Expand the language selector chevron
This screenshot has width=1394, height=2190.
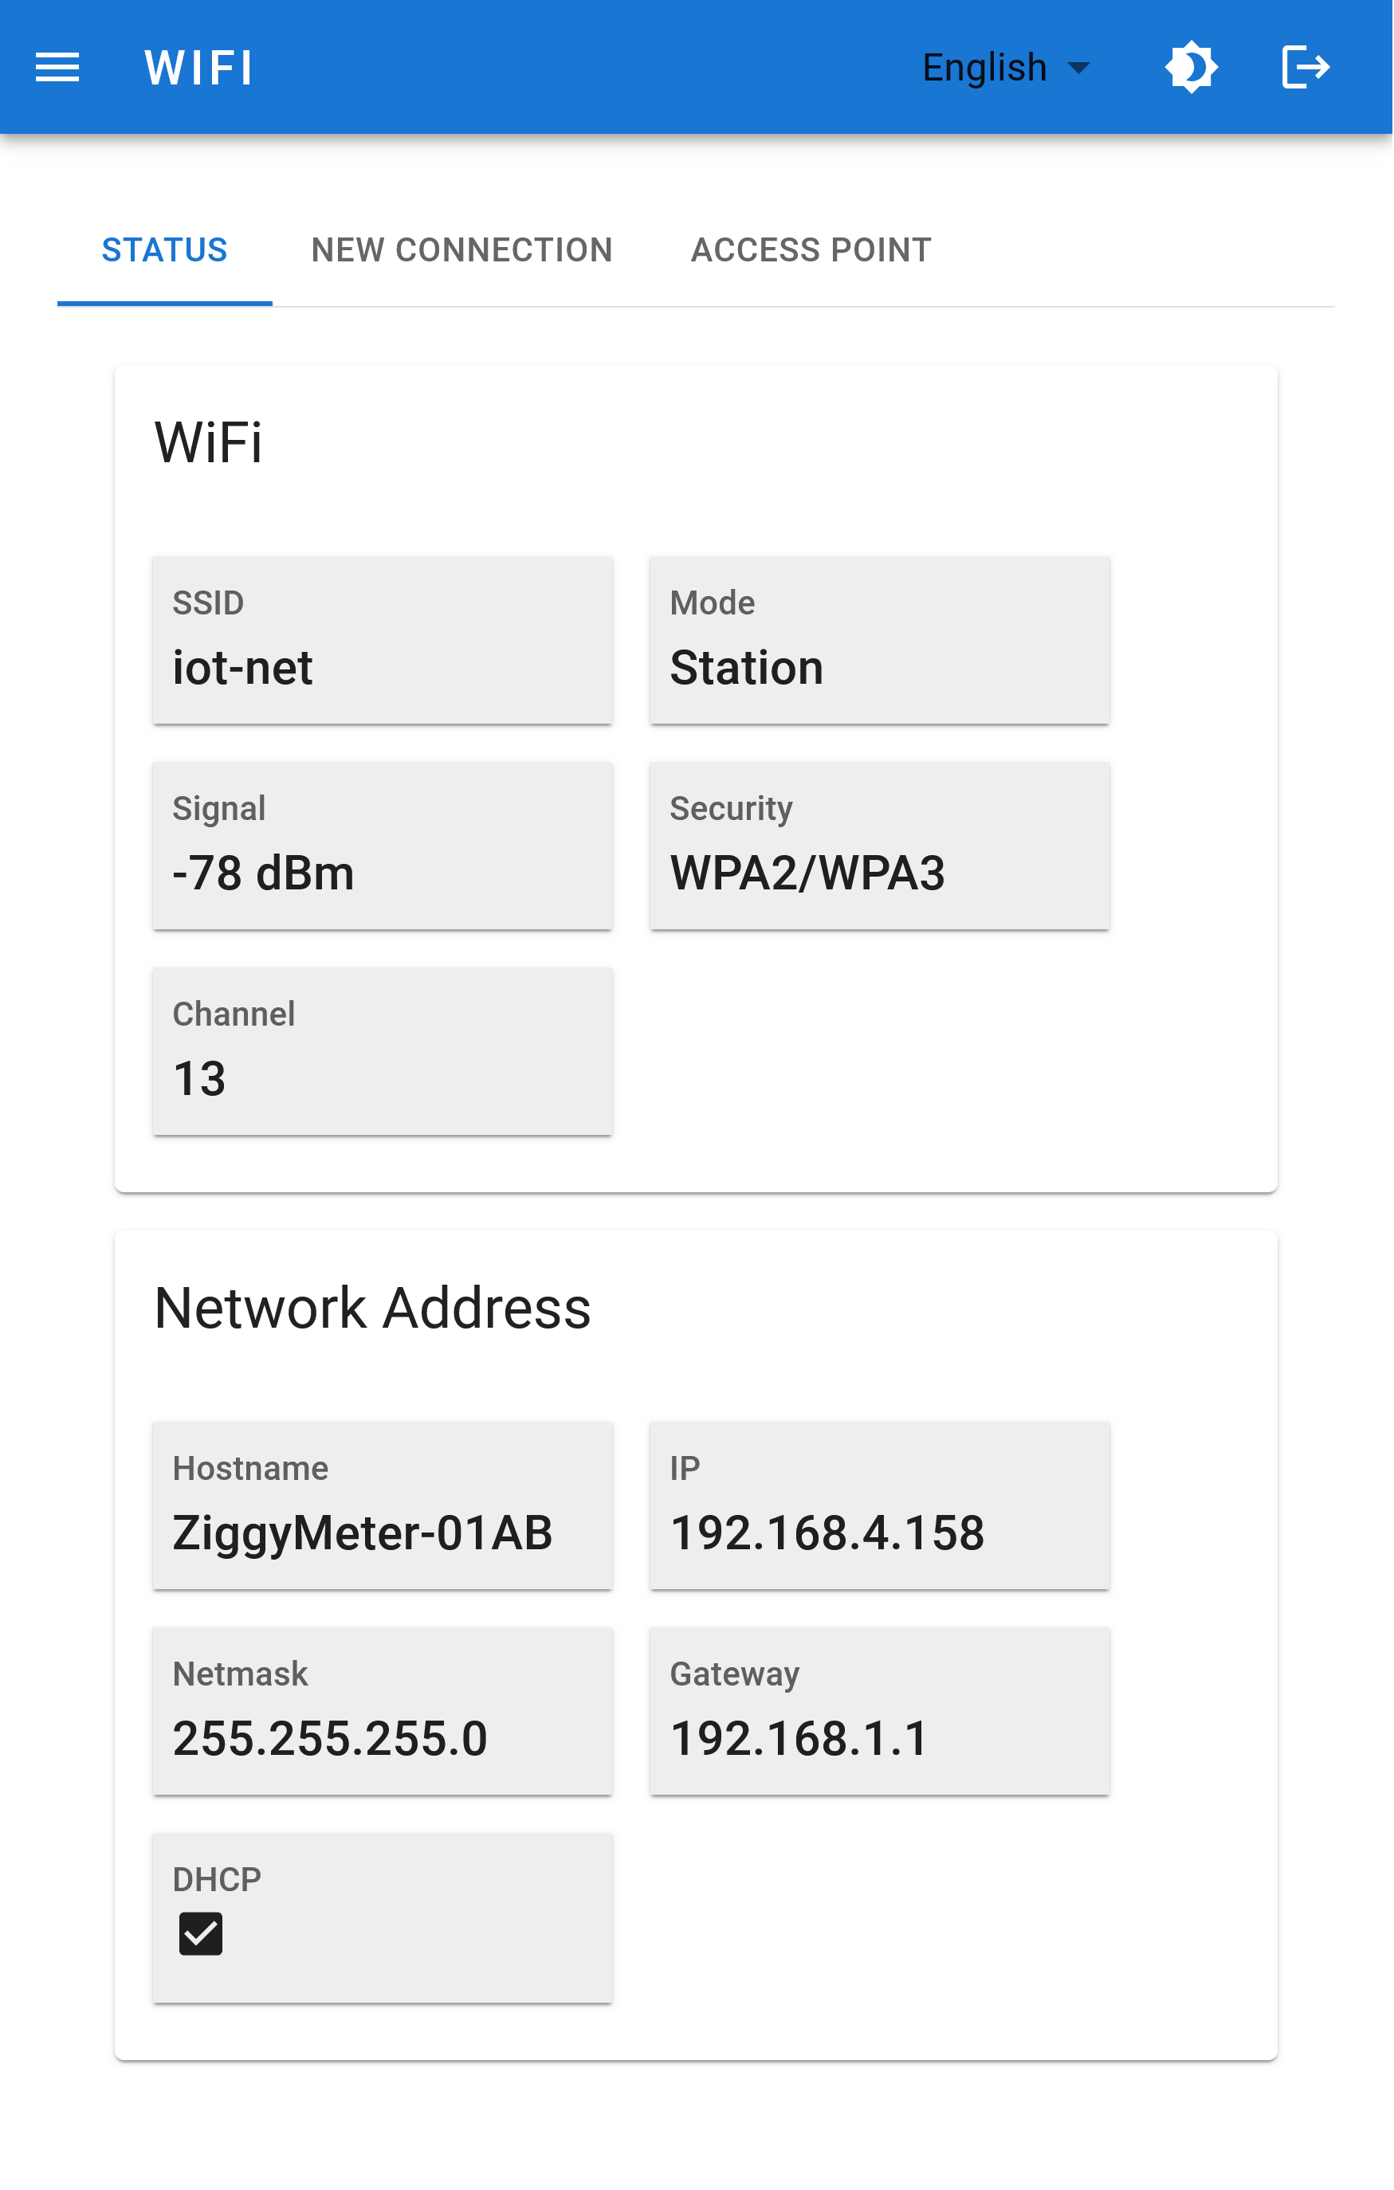(1078, 66)
